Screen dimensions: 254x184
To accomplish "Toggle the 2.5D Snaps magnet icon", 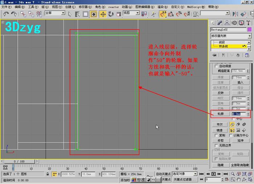I will pyautogui.click(x=163, y=14).
